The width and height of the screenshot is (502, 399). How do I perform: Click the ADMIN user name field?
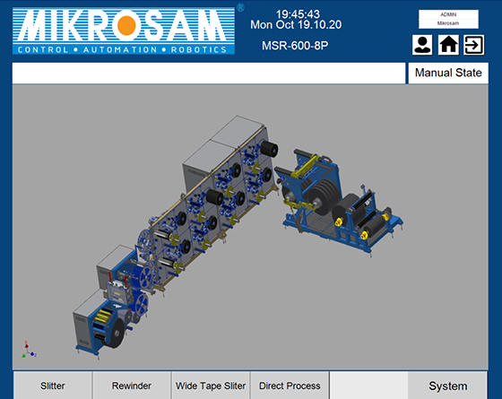pos(448,14)
